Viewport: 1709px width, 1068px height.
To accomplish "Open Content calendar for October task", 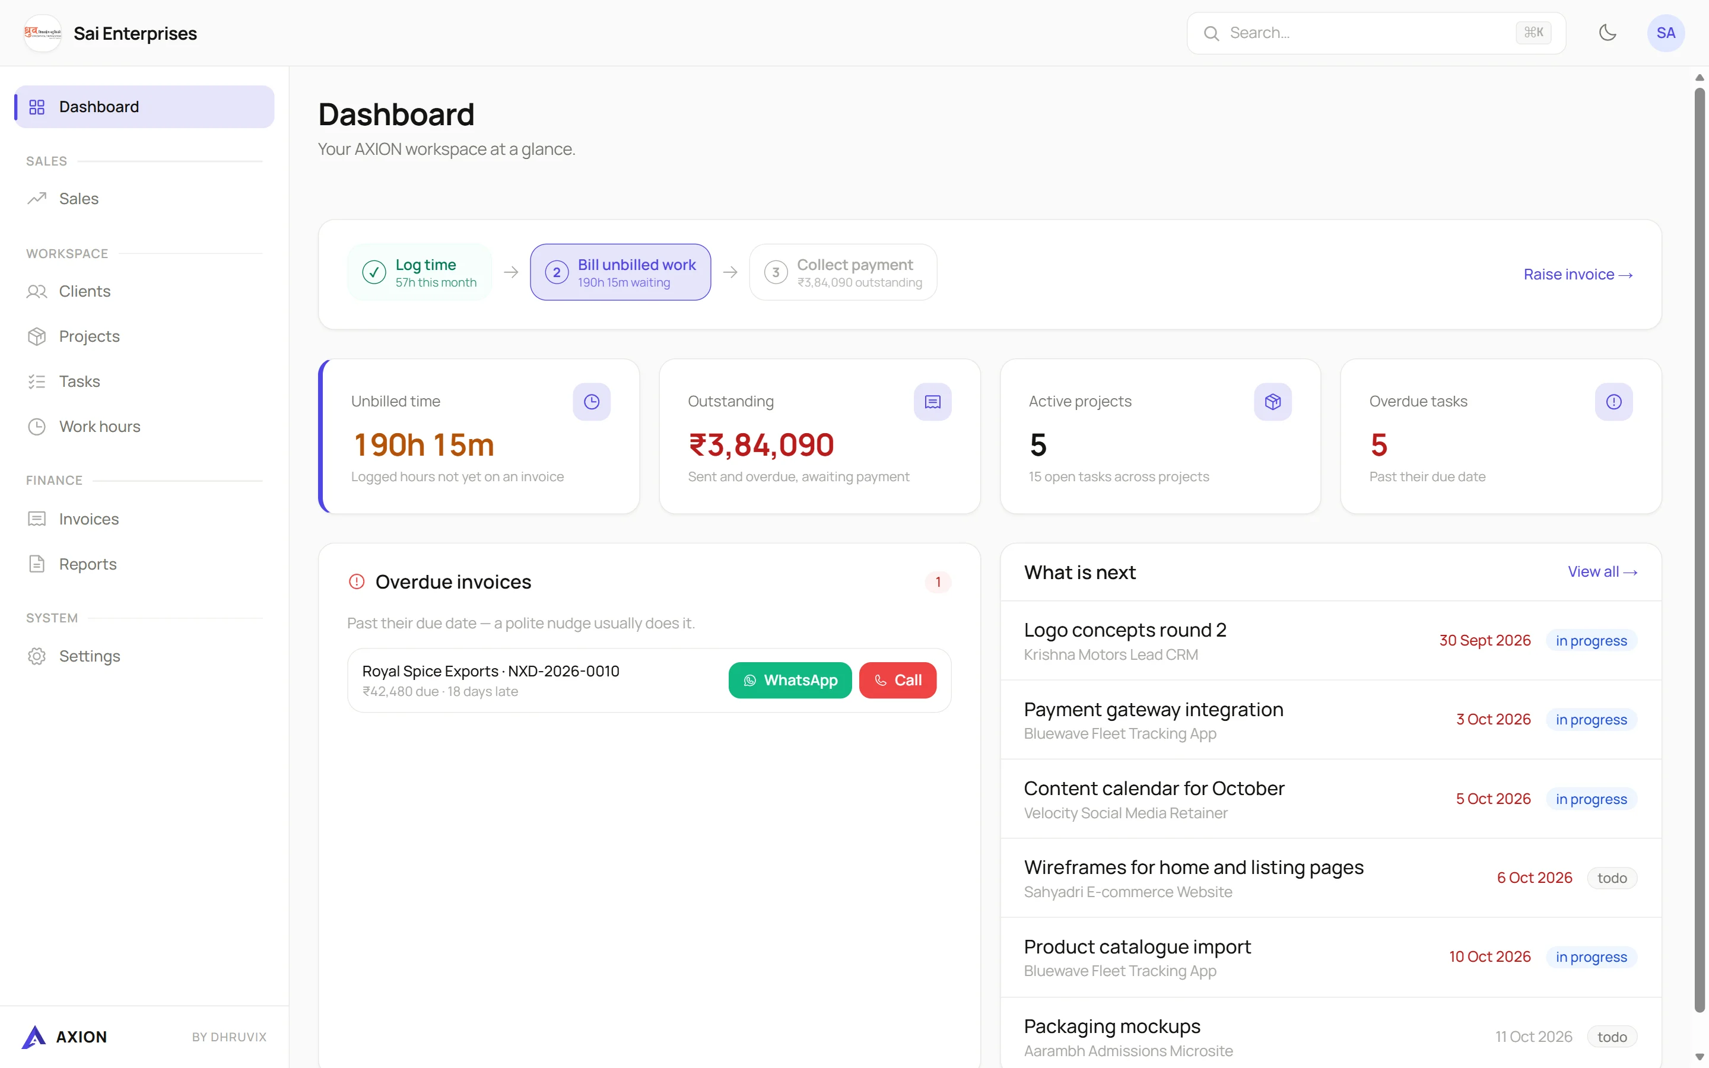I will (1330, 799).
